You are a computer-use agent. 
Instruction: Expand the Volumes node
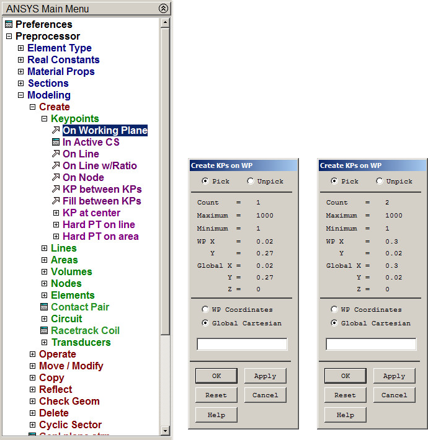(45, 271)
